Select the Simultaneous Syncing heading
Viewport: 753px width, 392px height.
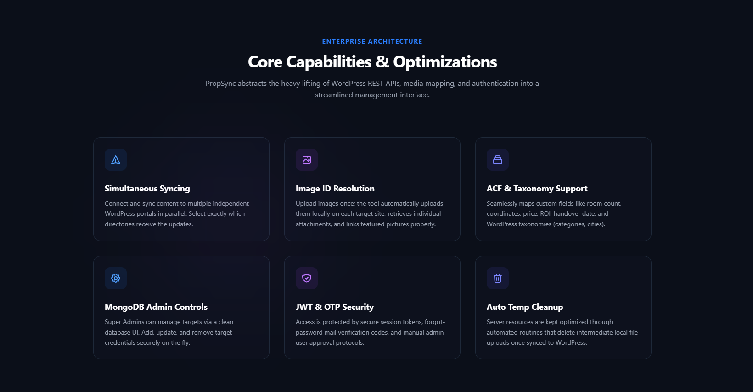147,189
